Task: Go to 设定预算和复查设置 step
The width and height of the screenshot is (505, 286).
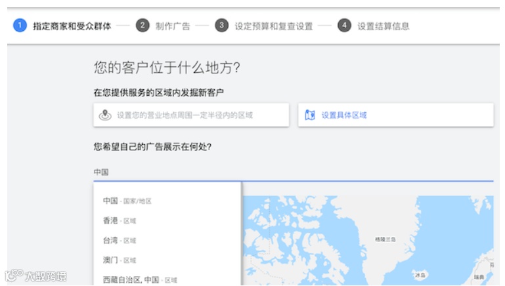Action: 273,26
